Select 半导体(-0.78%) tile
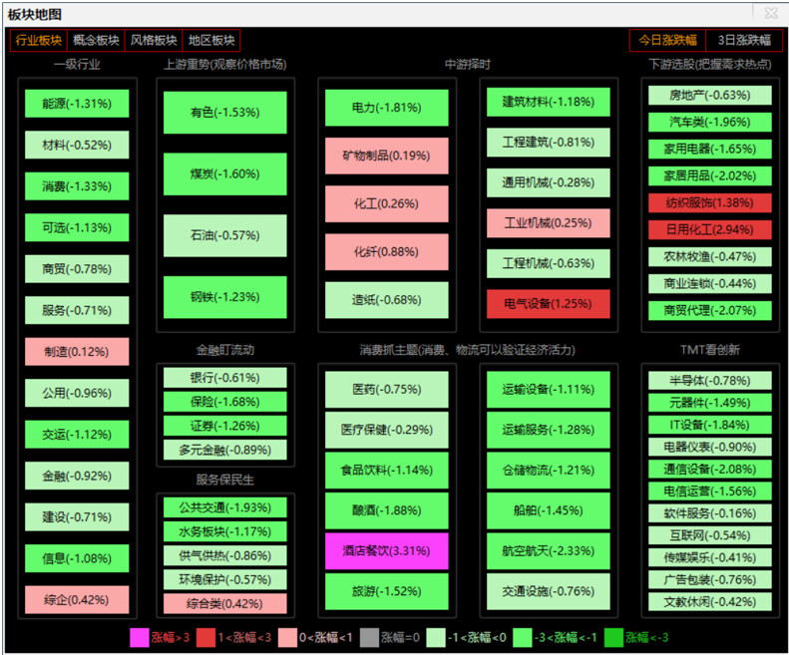This screenshot has height=655, width=789. pos(710,381)
